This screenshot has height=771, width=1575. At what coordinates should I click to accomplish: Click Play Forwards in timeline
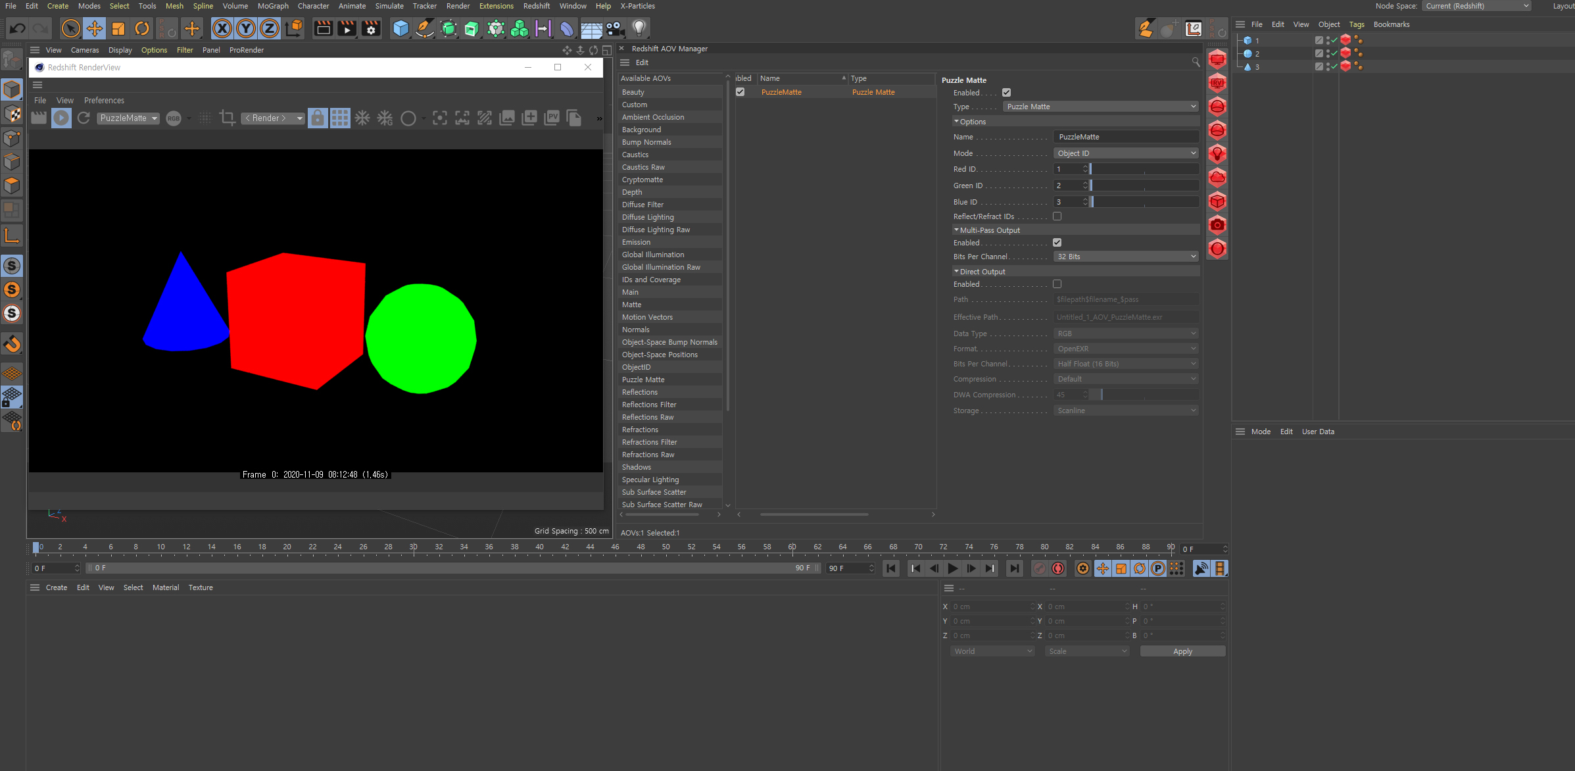click(953, 568)
